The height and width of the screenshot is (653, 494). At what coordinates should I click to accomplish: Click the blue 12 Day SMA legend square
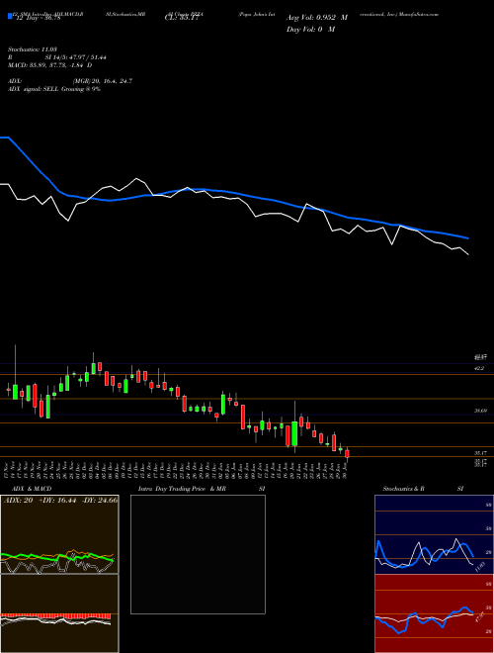point(10,17)
